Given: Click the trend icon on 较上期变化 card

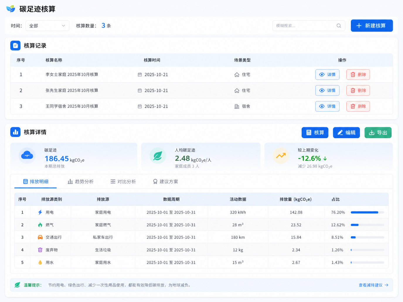Looking at the screenshot, I should [x=281, y=156].
